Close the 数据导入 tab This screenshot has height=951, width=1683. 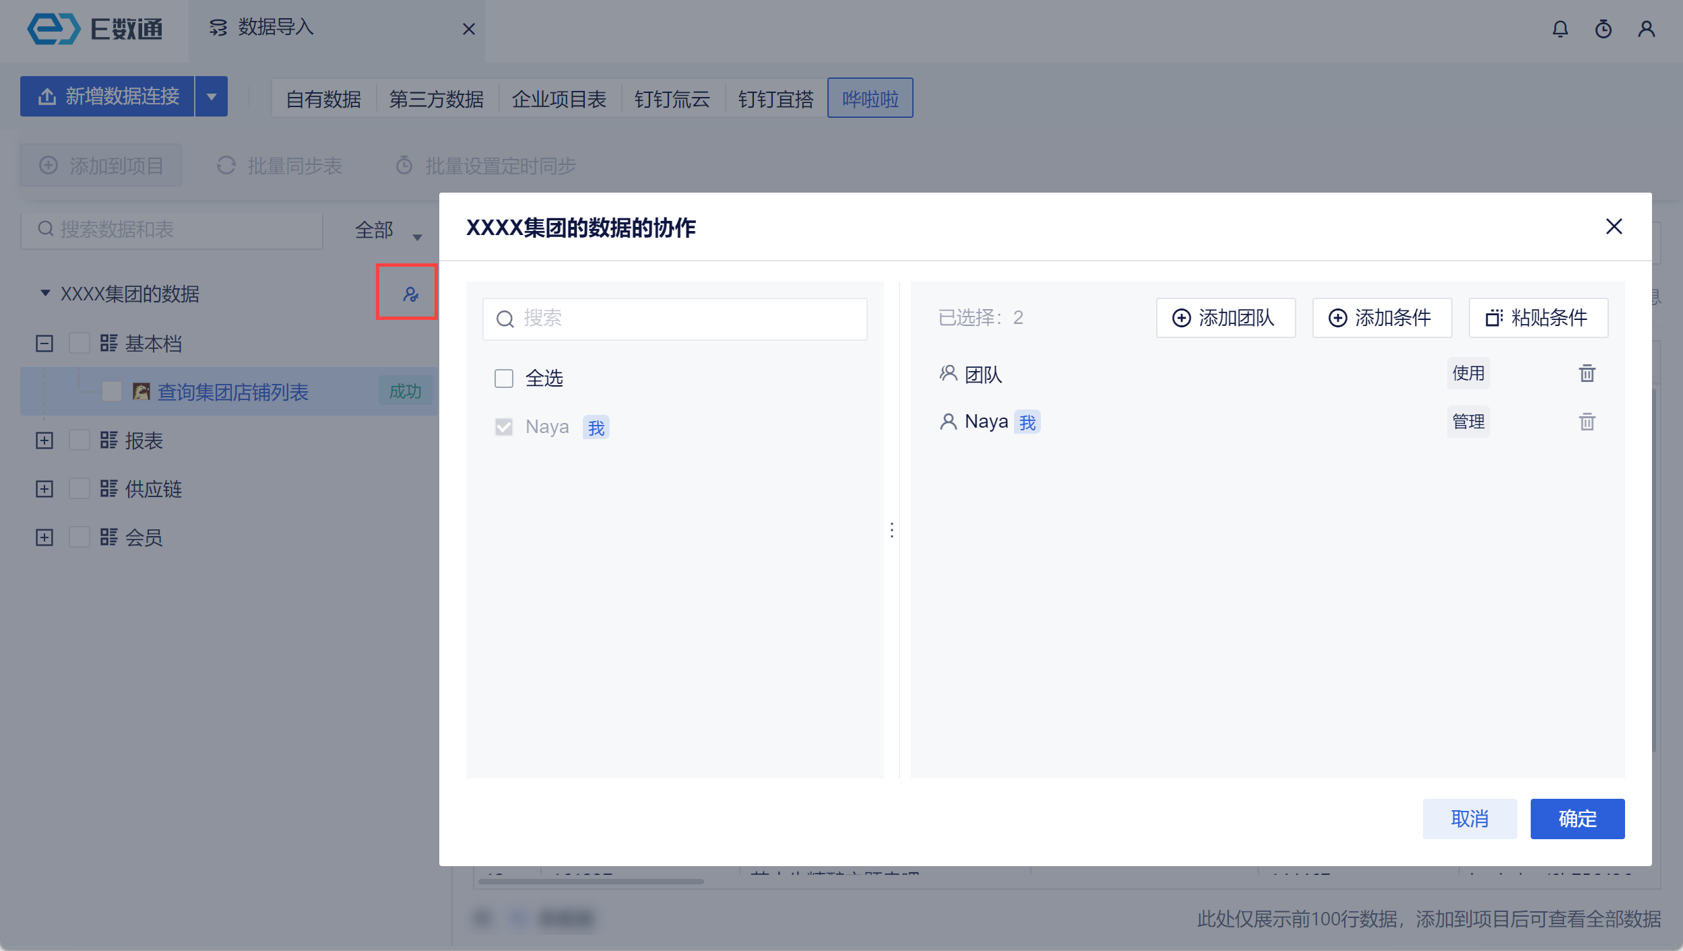click(x=469, y=29)
